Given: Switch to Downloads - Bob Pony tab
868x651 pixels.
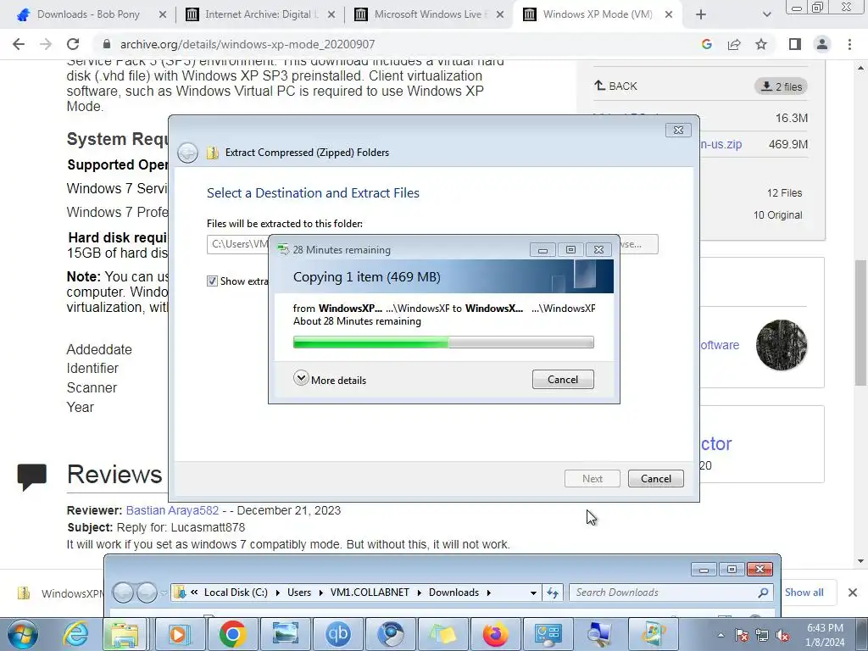Looking at the screenshot, I should (88, 14).
